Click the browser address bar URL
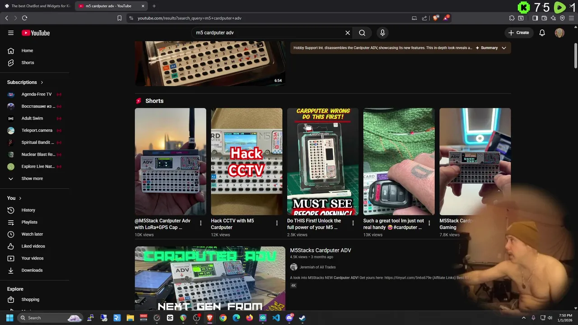This screenshot has height=325, width=578. [190, 18]
